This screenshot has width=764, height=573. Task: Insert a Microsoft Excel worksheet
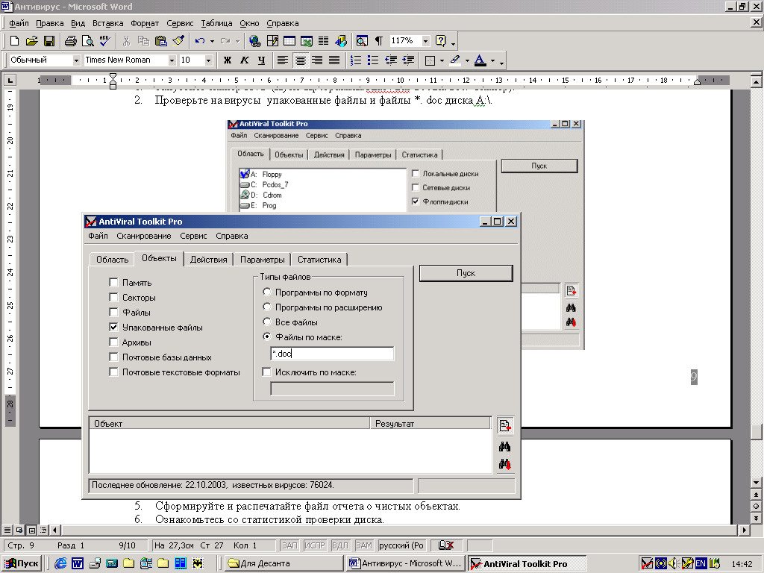307,41
